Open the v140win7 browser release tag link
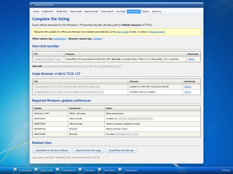Viewport: 233px width, 174px height. 98,39
